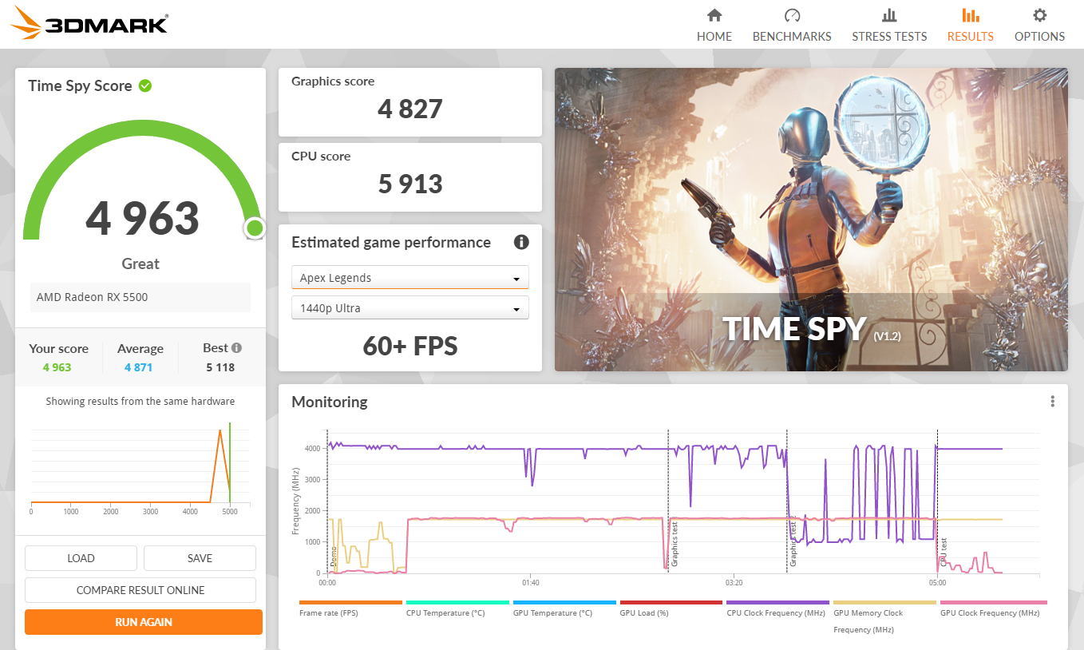Image resolution: width=1084 pixels, height=650 pixels.
Task: Click the Results bar chart icon
Action: coord(971,15)
